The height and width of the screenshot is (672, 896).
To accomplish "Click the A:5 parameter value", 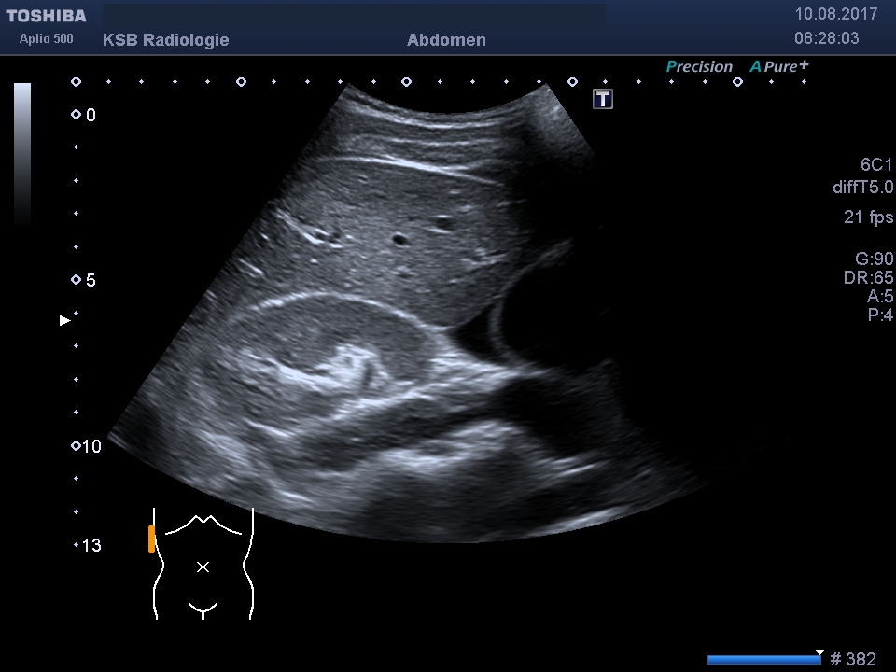I will tap(880, 296).
